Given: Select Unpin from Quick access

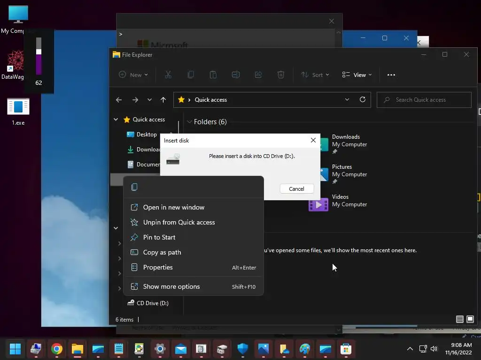Looking at the screenshot, I should pos(194,222).
